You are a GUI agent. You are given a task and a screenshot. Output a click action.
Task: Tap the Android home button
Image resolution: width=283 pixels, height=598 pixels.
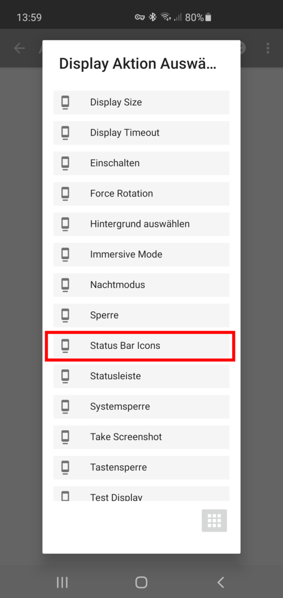coord(141,582)
